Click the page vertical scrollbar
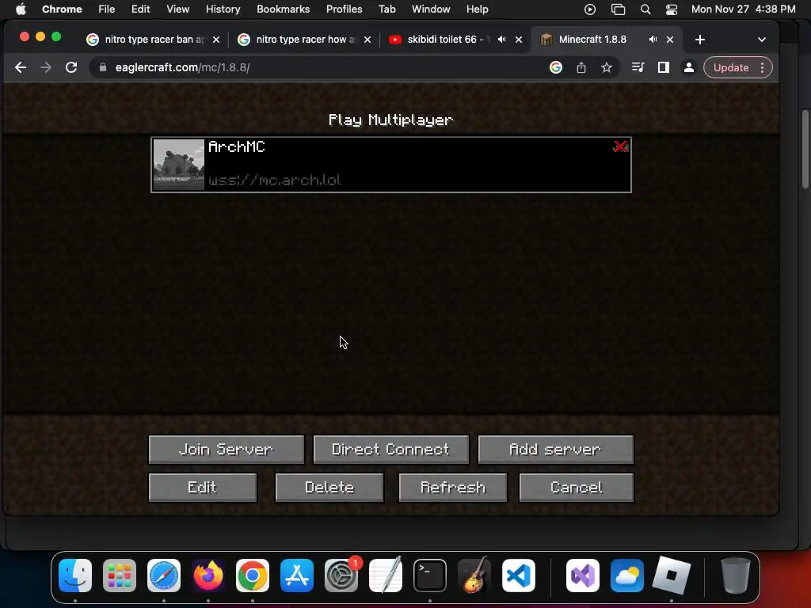 [805, 150]
